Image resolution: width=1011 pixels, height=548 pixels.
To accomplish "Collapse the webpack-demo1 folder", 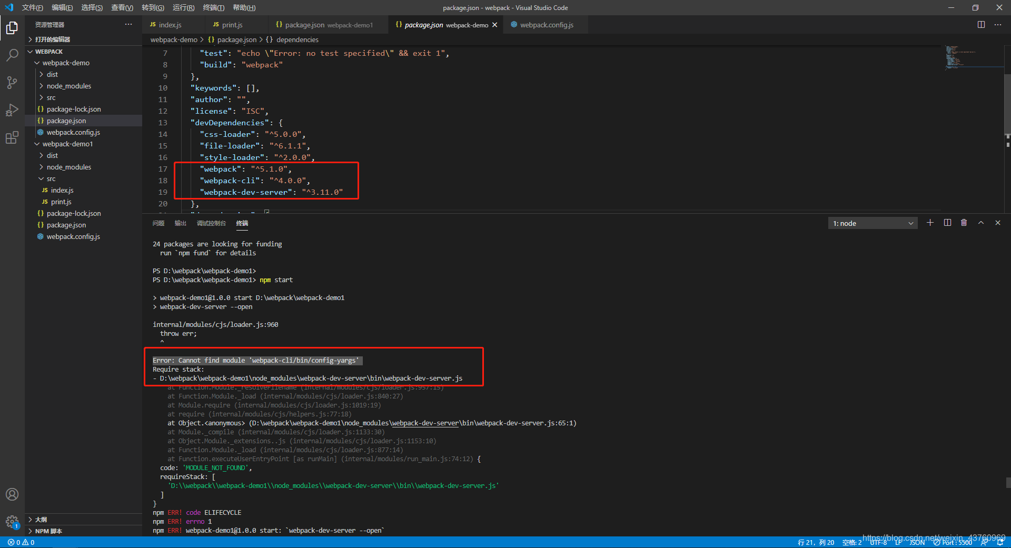I will pos(84,144).
